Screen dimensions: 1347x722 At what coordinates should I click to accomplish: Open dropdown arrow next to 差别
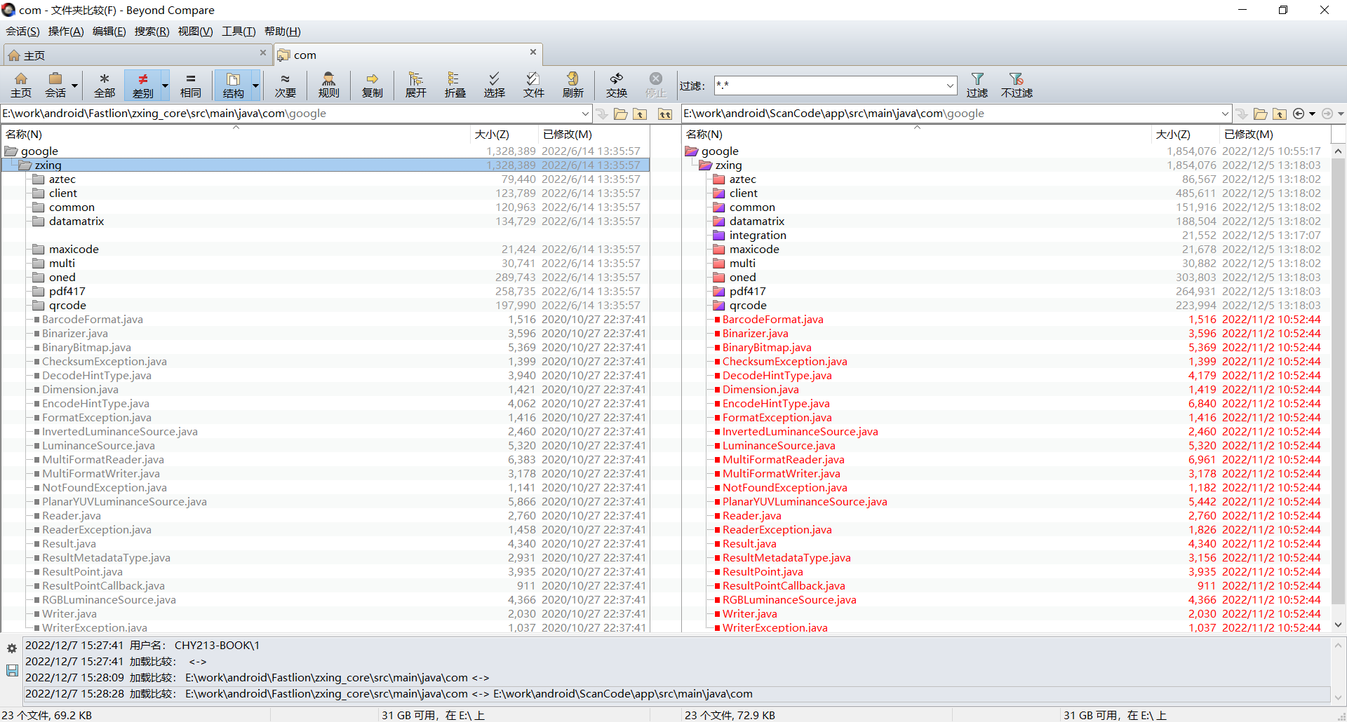(165, 86)
